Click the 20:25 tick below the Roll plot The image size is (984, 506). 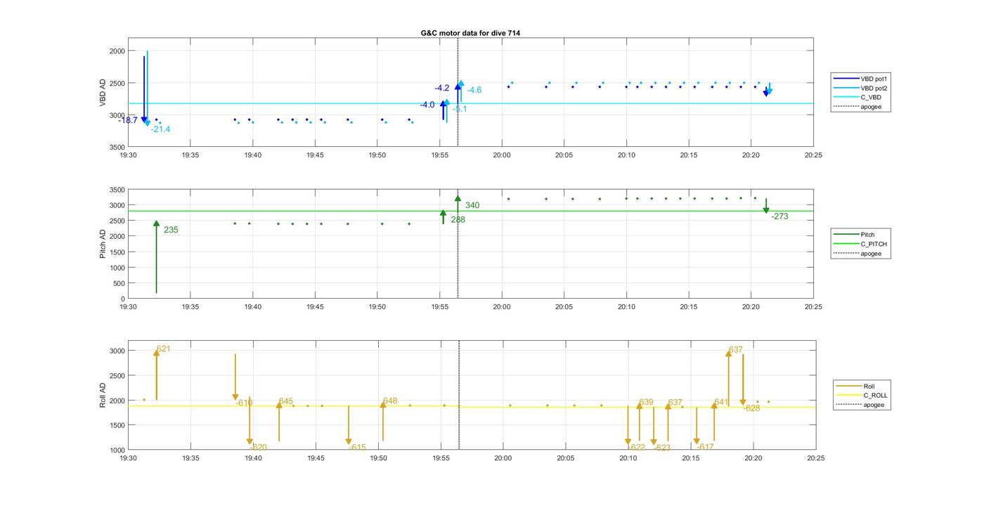pos(815,458)
